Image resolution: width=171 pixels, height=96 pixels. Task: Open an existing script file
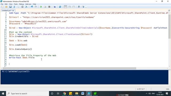(x=6, y=7)
